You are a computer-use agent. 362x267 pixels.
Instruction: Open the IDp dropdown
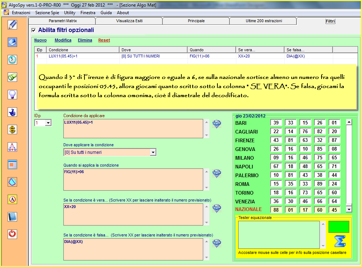point(48,123)
